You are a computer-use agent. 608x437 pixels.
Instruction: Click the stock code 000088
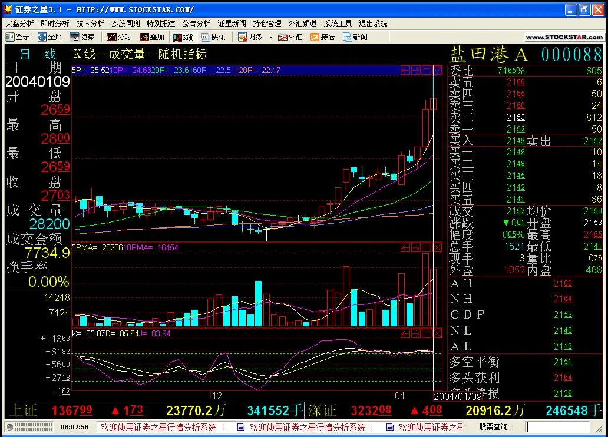coord(571,54)
